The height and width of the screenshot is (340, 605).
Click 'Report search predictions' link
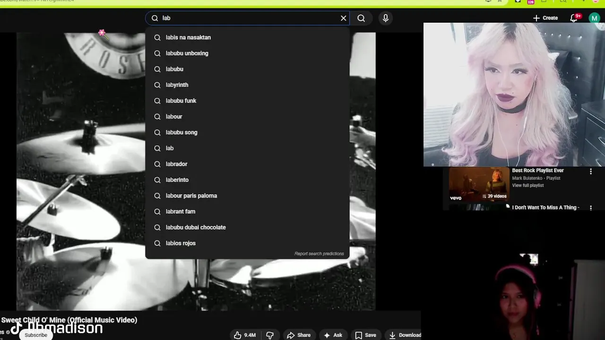click(x=319, y=254)
